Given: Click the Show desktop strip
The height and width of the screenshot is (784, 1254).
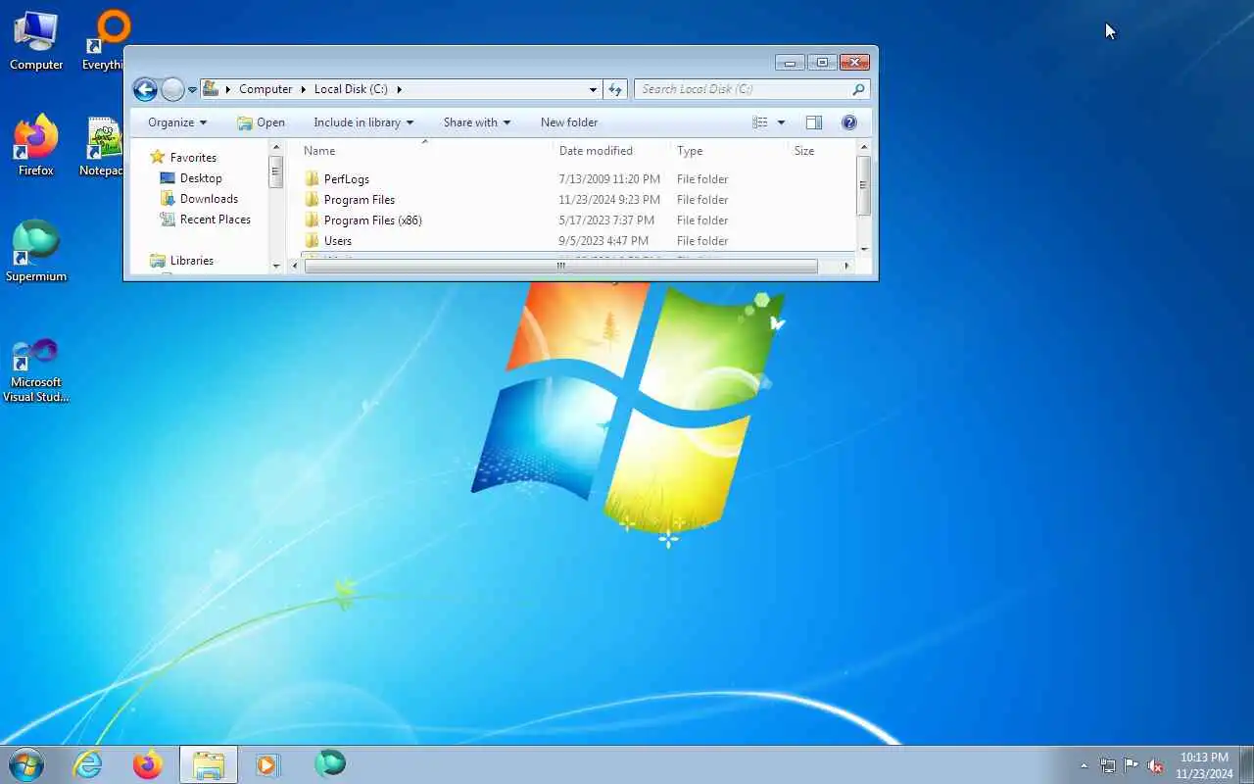Looking at the screenshot, I should (1247, 764).
